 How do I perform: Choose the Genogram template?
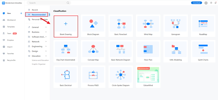[x=175, y=26]
